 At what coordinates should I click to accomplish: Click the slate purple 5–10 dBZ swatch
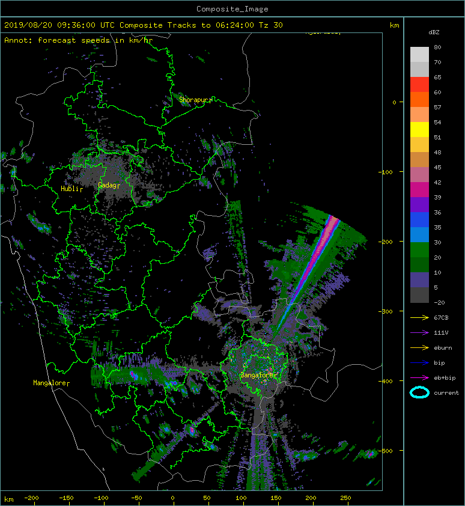[x=419, y=280]
